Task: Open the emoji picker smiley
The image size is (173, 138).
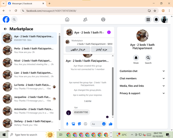Action: tap(104, 124)
